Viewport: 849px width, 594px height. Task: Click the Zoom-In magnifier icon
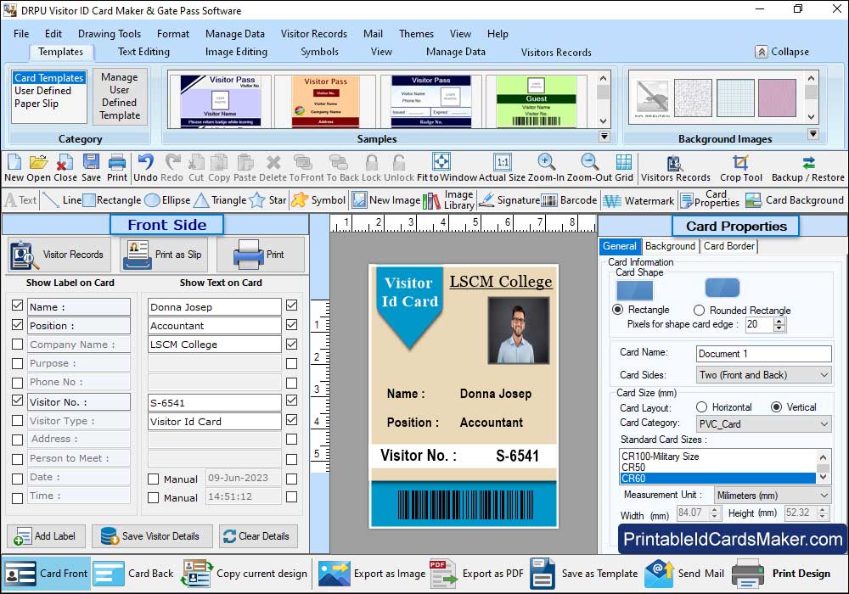tap(546, 162)
